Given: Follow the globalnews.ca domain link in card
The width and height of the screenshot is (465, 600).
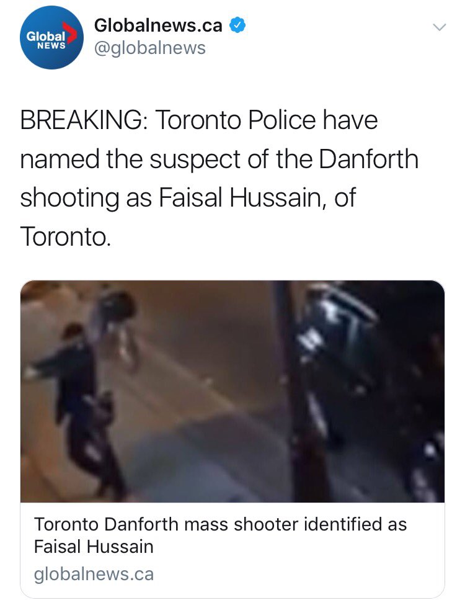Looking at the screenshot, I should 94,574.
